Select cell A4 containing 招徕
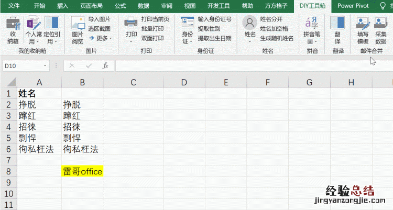Viewport: 393px width, 210px height. pyautogui.click(x=39, y=127)
